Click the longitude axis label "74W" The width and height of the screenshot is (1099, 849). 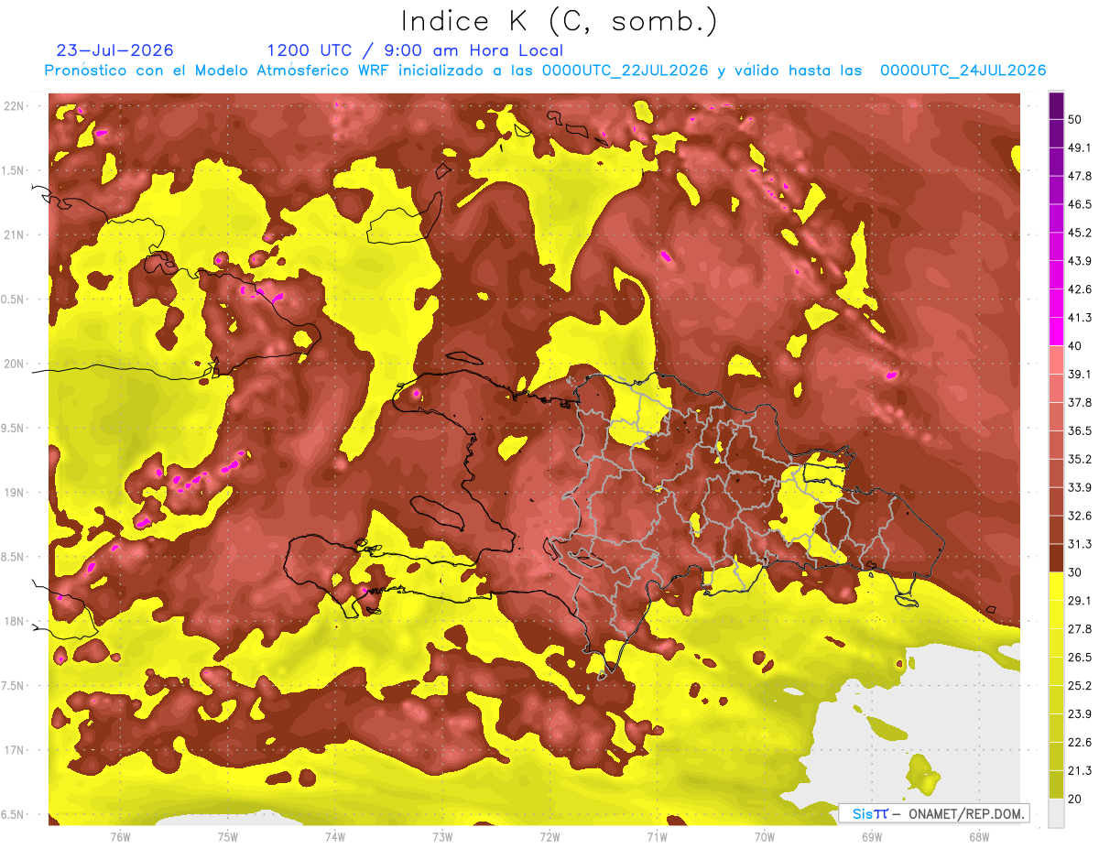point(335,836)
